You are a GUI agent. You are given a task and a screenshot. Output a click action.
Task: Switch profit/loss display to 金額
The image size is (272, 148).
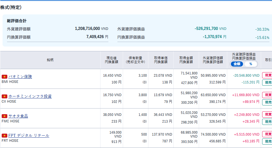(x=237, y=64)
